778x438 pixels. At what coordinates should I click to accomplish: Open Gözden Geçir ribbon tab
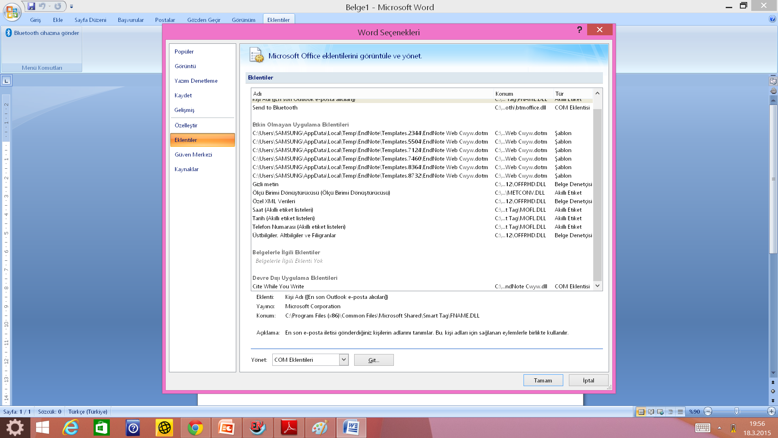tap(204, 20)
